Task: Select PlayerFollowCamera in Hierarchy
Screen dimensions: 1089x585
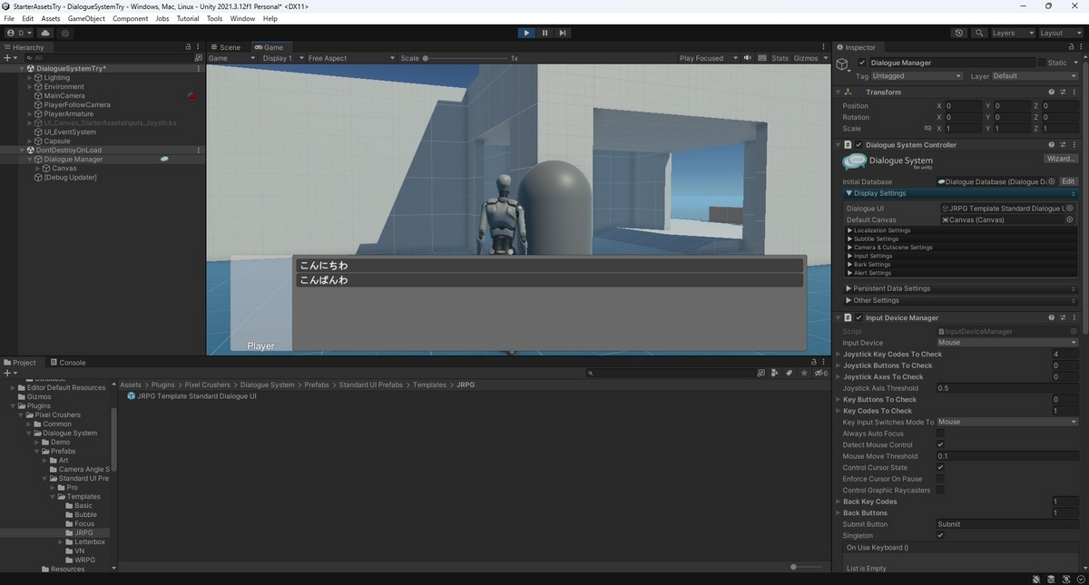Action: pos(76,104)
